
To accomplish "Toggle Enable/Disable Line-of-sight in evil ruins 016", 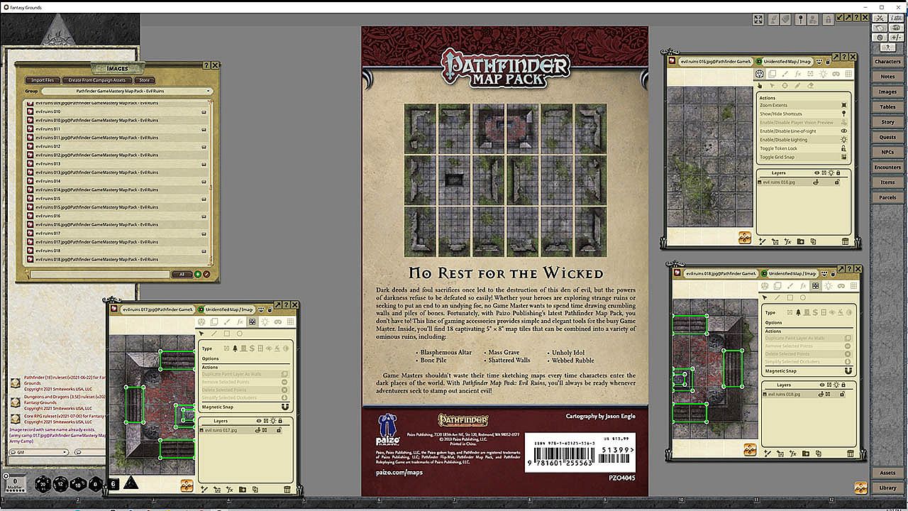I will point(804,131).
